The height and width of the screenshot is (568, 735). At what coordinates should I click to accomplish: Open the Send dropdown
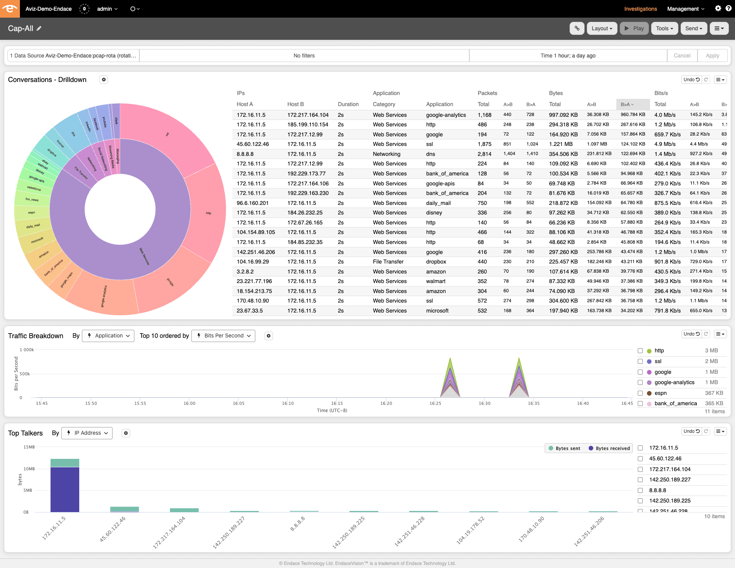[x=694, y=28]
